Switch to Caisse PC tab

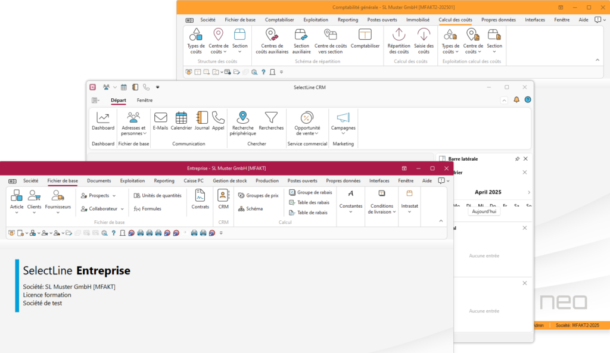194,181
